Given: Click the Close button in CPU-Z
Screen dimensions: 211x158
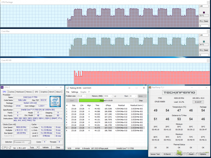Looking at the screenshot, I should (x=58, y=147).
